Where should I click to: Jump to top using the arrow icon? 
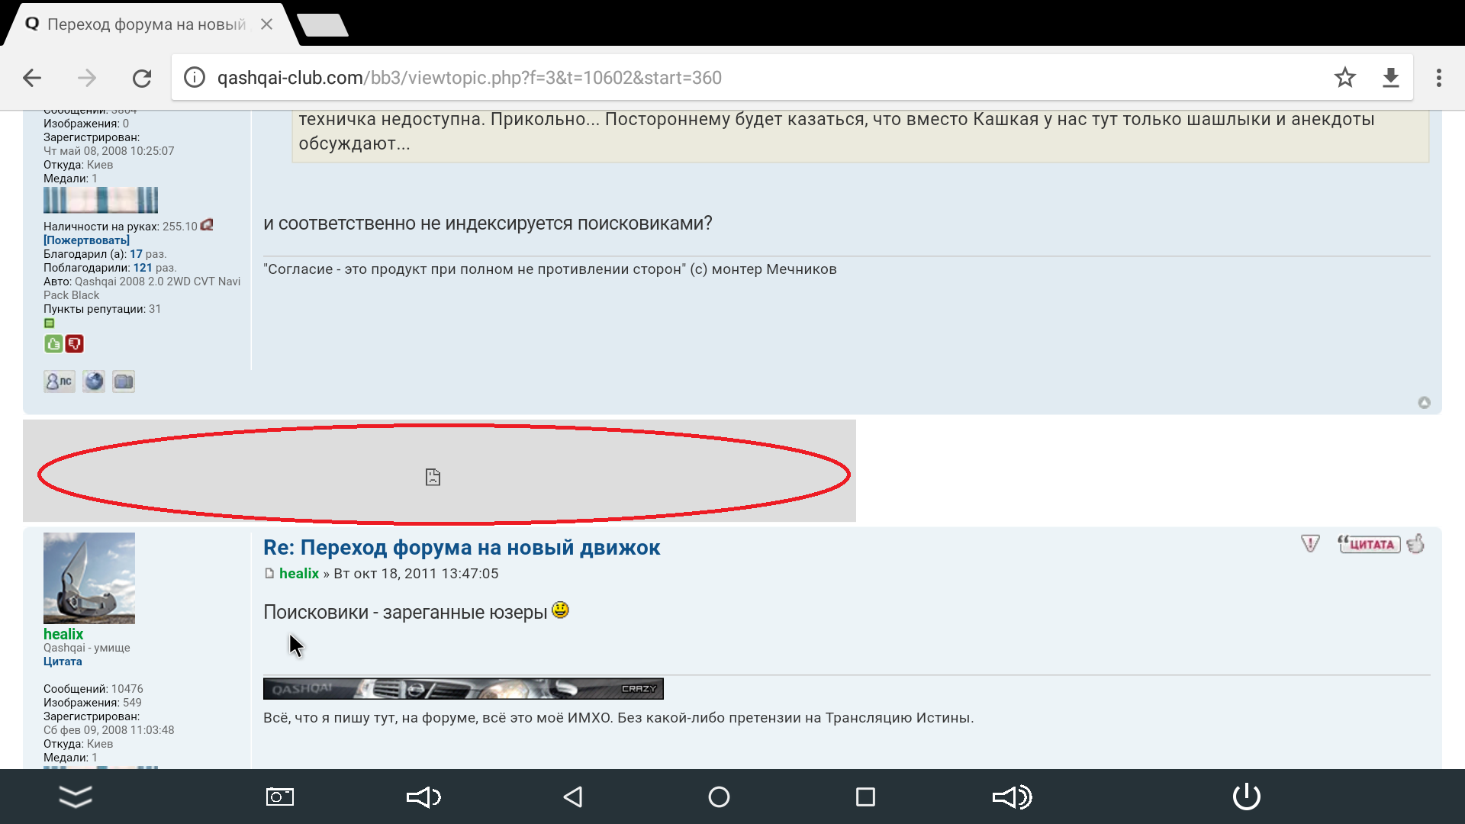tap(1424, 403)
